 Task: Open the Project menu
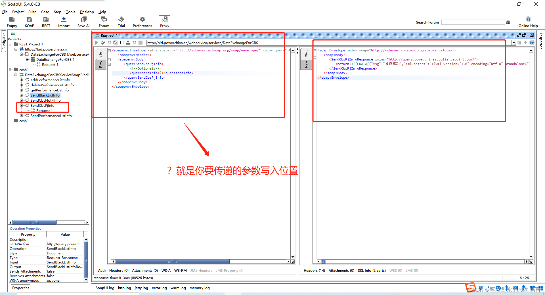pyautogui.click(x=18, y=12)
